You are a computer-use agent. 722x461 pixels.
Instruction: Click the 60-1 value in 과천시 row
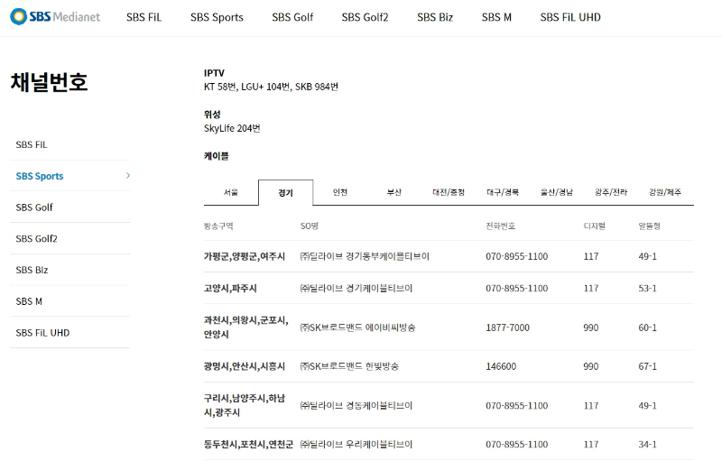click(x=647, y=327)
